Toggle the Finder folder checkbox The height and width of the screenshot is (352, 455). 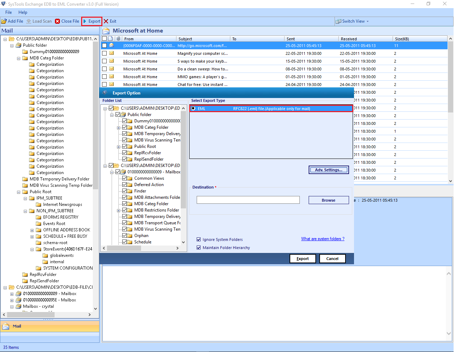tap(125, 191)
